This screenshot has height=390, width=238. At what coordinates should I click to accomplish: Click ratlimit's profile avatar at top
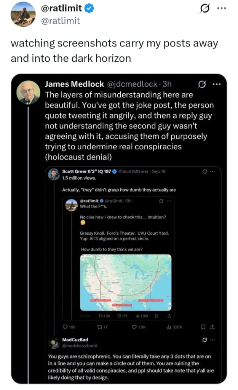point(23,14)
